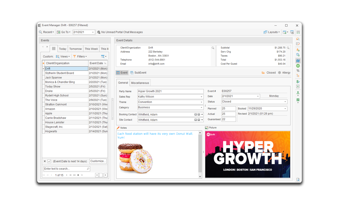Click the green grid columns toolbar icon
The width and height of the screenshot is (339, 205).
pos(298,32)
